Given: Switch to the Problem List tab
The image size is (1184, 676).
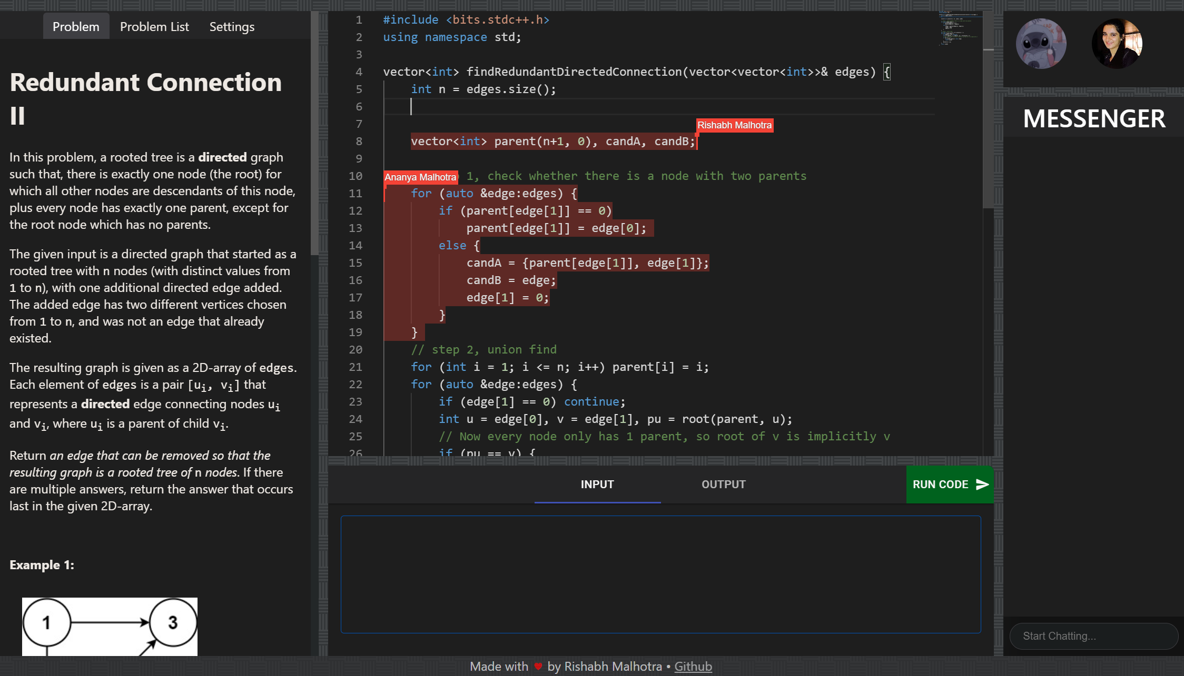Looking at the screenshot, I should pos(154,27).
